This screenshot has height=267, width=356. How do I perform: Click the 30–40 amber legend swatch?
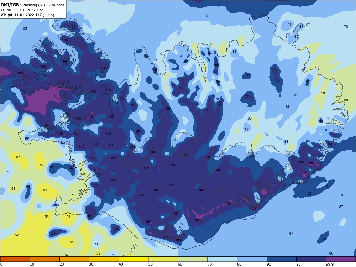click(x=104, y=259)
